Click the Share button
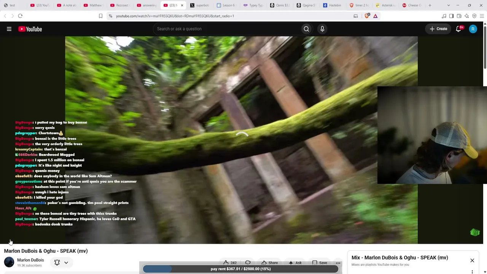 click(x=270, y=263)
